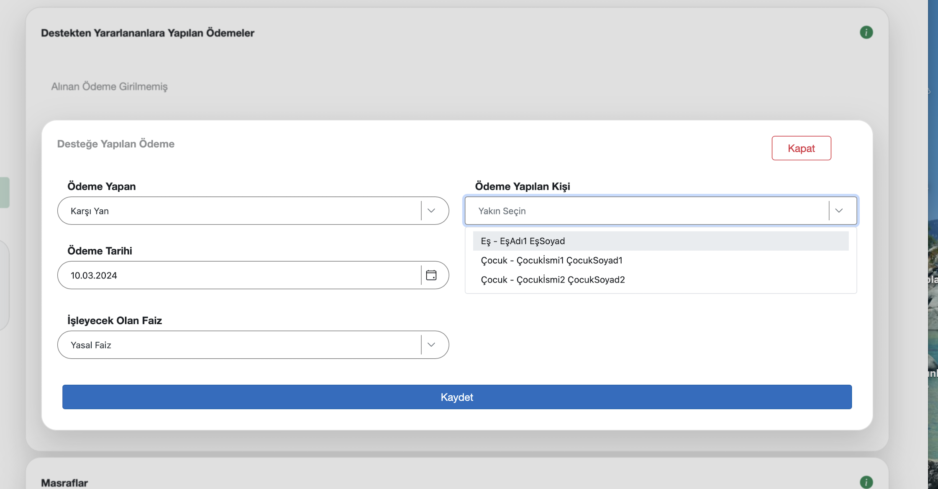Pick 'Çocuk - Çocukİsmi2 ÇocukSoyad2' option

coord(552,280)
